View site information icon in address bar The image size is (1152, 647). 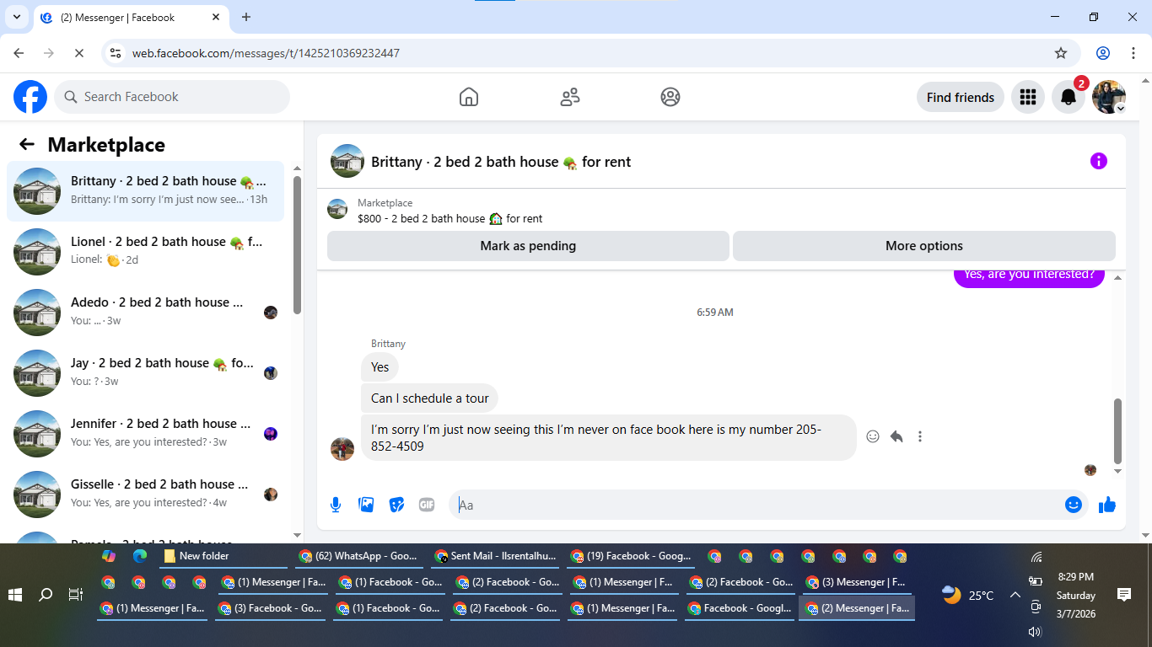pyautogui.click(x=116, y=53)
